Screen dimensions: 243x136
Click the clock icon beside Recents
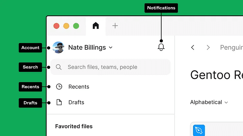tap(59, 87)
